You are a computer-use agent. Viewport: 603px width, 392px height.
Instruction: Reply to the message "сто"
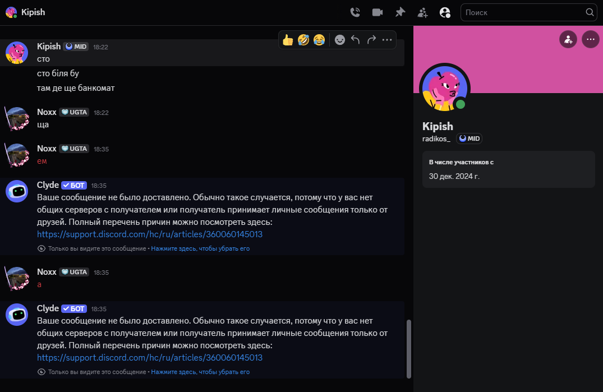coord(355,40)
